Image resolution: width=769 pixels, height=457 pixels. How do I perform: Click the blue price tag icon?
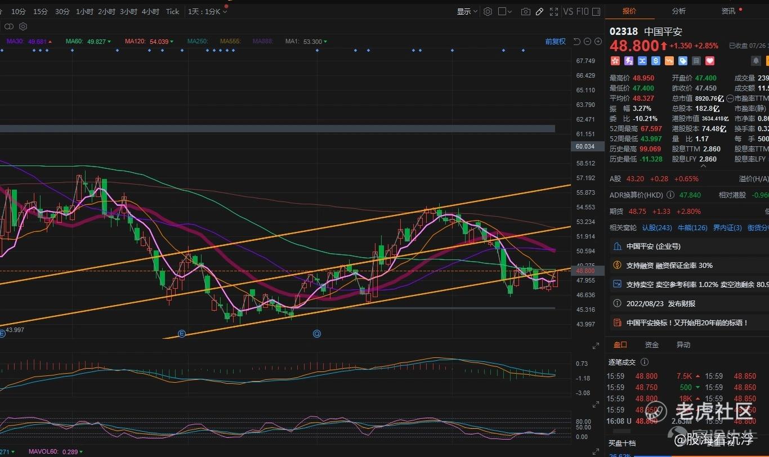click(x=683, y=60)
